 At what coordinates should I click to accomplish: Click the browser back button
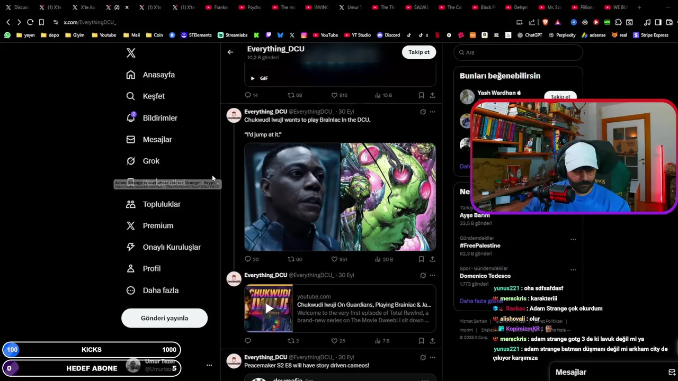click(8, 22)
